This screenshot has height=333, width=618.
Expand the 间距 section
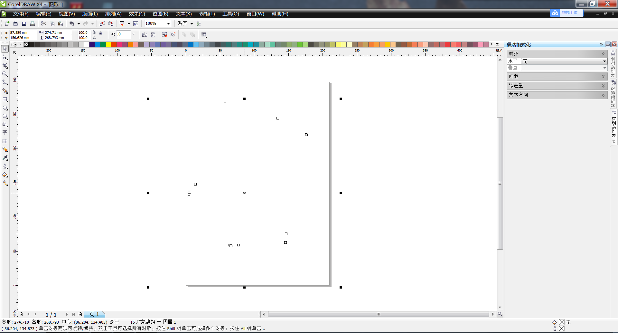[x=603, y=76]
